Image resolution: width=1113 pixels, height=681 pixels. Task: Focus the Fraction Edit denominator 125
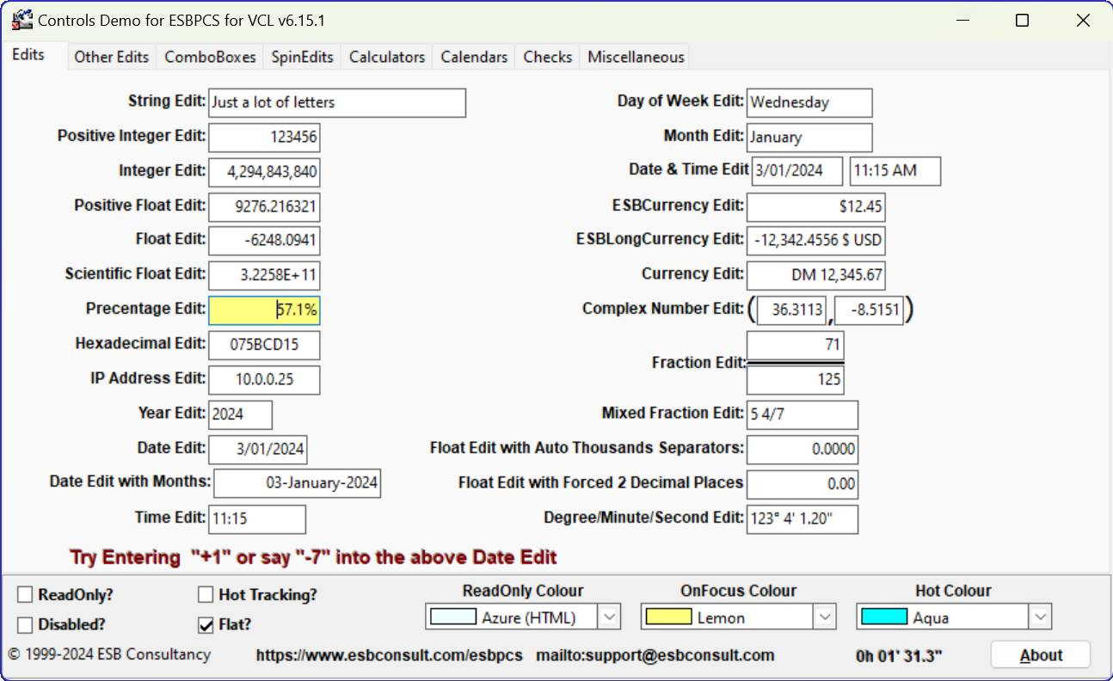click(796, 379)
